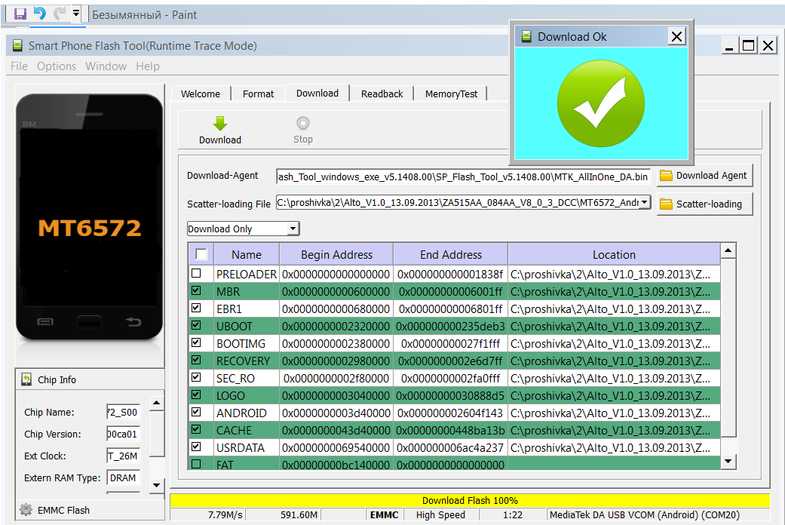
Task: Click the Paint save icon in title bar
Action: 20,14
